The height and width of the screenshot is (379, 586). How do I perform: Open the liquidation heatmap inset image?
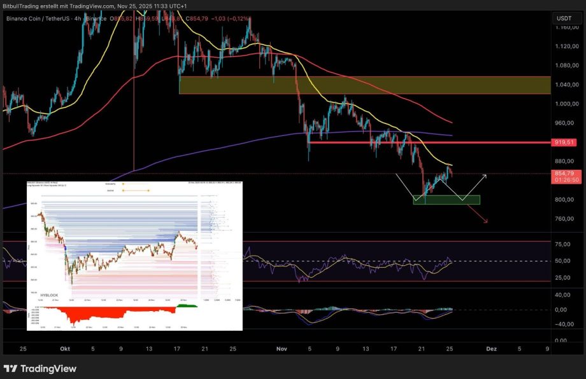pyautogui.click(x=134, y=254)
